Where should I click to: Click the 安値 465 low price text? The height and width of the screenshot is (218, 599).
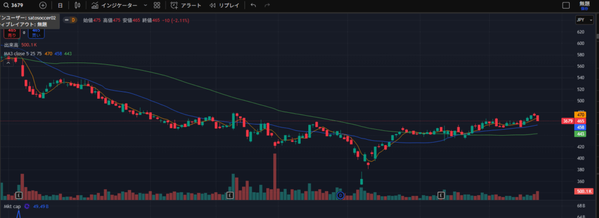pos(131,20)
